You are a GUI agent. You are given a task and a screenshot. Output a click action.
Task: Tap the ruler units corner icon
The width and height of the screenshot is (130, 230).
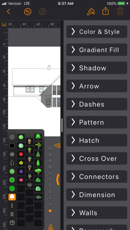(4, 24)
